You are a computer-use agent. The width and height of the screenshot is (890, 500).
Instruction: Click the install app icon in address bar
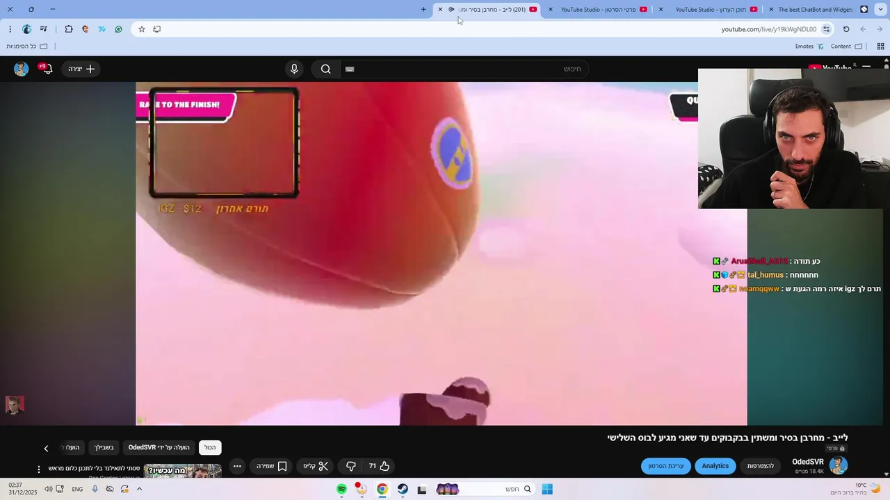pyautogui.click(x=156, y=29)
